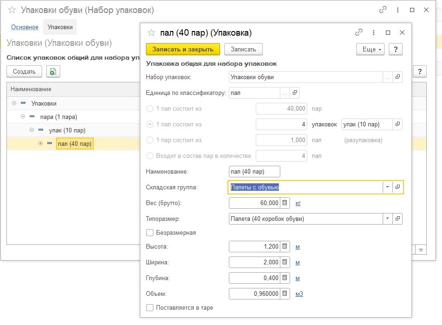Expand the Складская группа dropdown list
The width and height of the screenshot is (442, 325).
point(387,187)
